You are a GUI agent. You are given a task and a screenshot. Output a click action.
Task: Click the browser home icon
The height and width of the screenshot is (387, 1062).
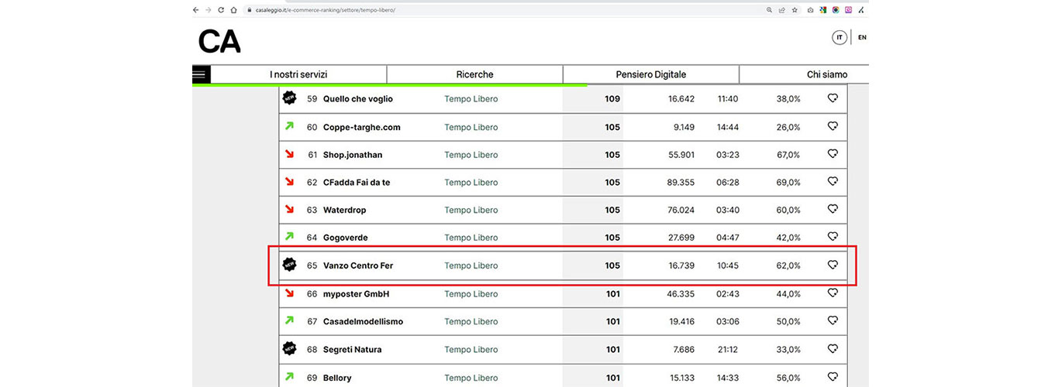233,10
